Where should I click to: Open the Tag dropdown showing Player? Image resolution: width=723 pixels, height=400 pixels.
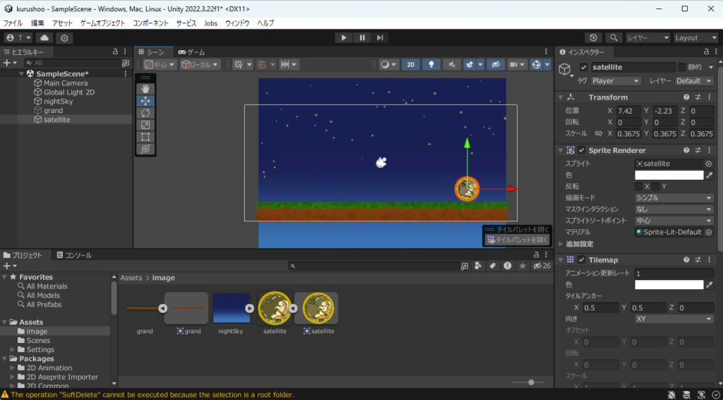click(x=617, y=81)
